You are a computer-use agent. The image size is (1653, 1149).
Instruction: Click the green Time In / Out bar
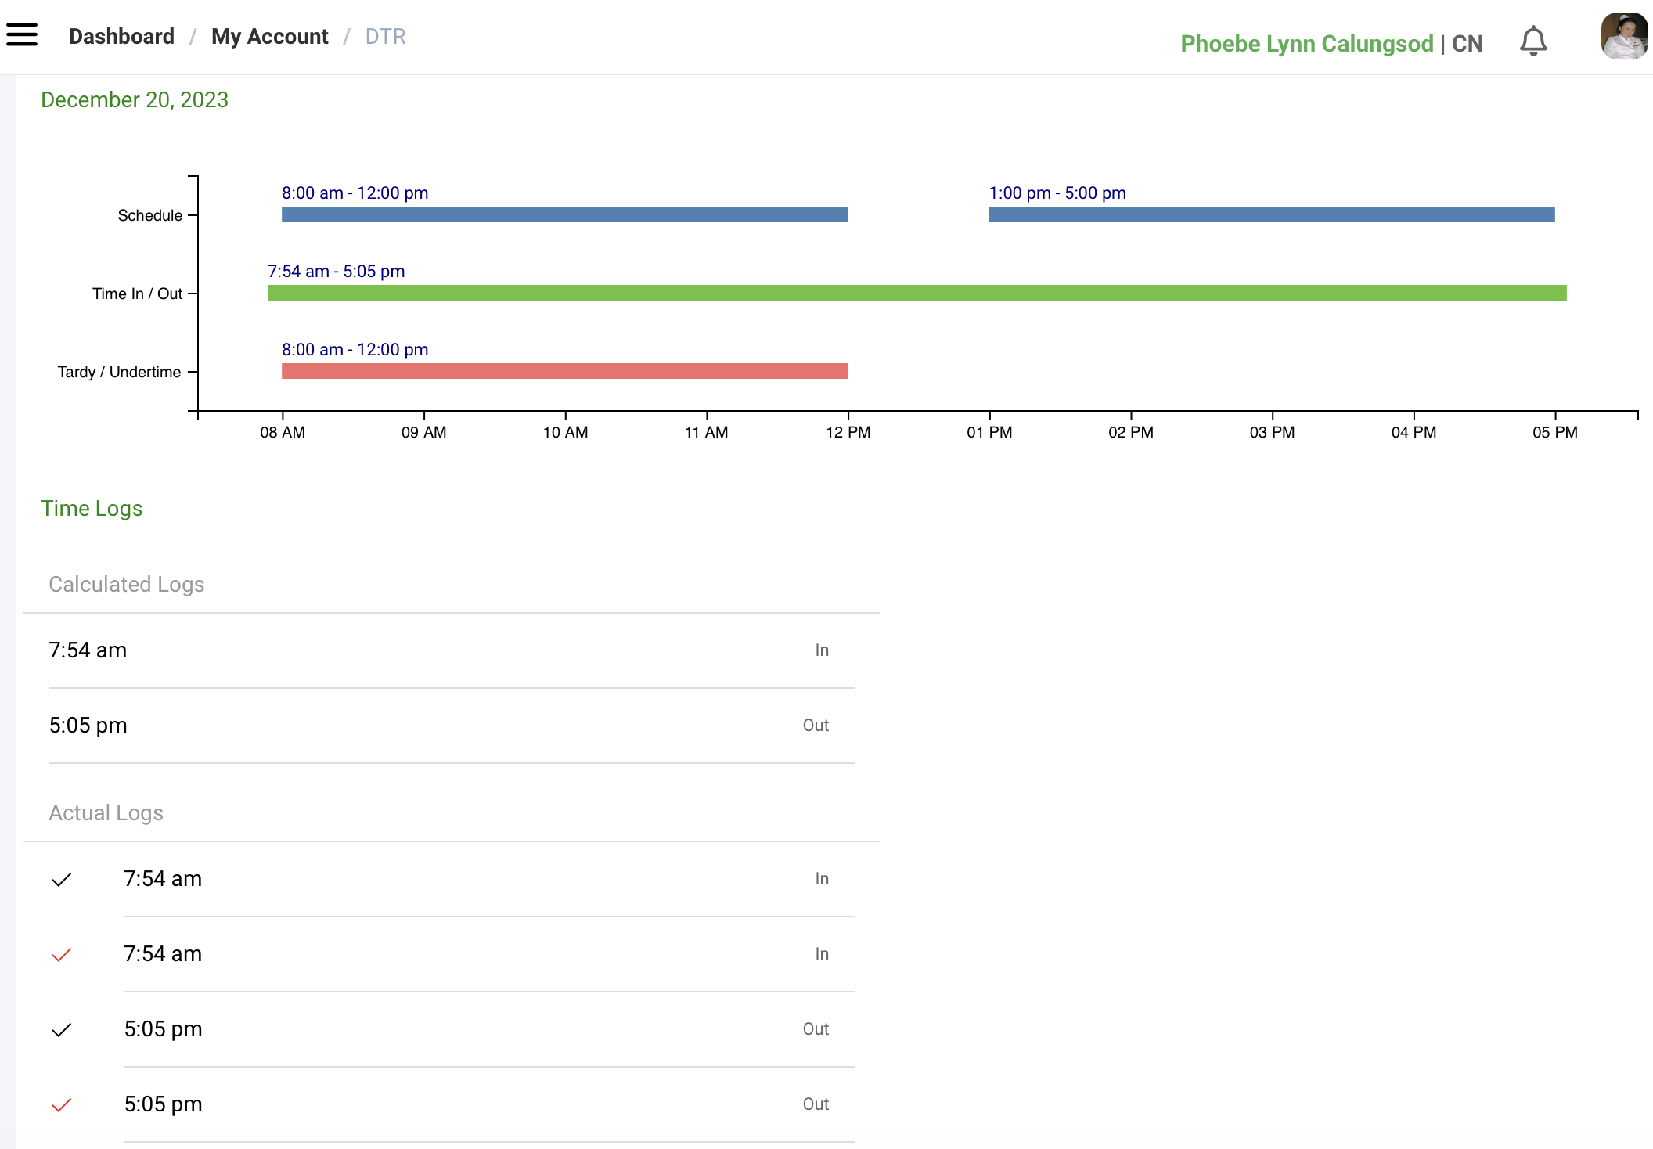pos(917,293)
